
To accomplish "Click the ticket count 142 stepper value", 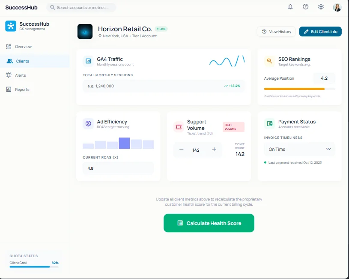I will coord(196,150).
